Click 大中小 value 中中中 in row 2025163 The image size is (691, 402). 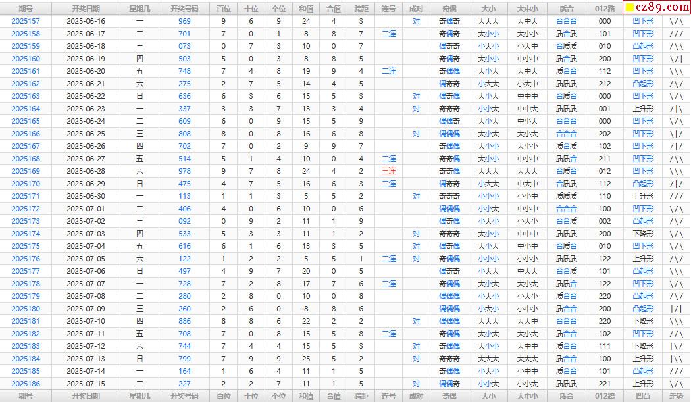(528, 96)
